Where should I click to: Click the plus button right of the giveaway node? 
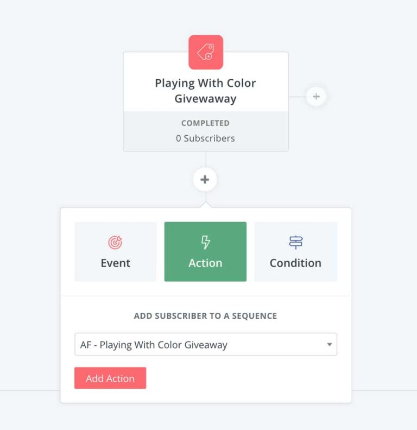[316, 97]
